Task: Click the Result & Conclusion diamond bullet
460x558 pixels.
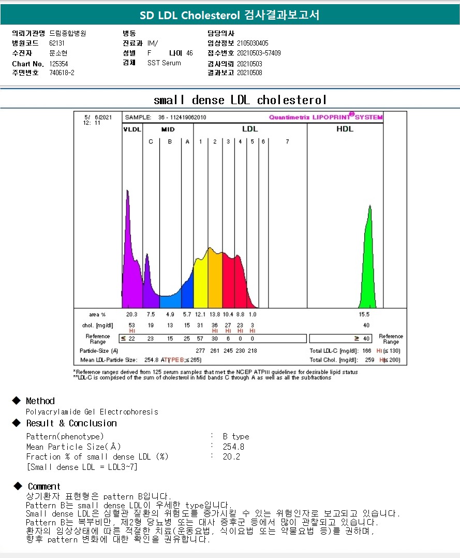Action: coord(17,422)
